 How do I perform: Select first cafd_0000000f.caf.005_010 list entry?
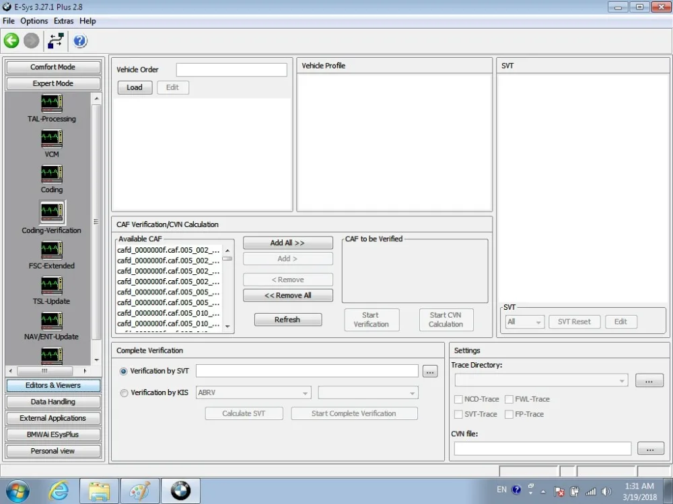tap(169, 313)
